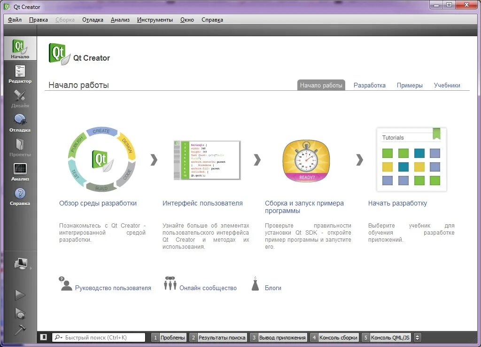Switch to the Начало (Welcome) mode
This screenshot has width=481, height=347.
20,48
